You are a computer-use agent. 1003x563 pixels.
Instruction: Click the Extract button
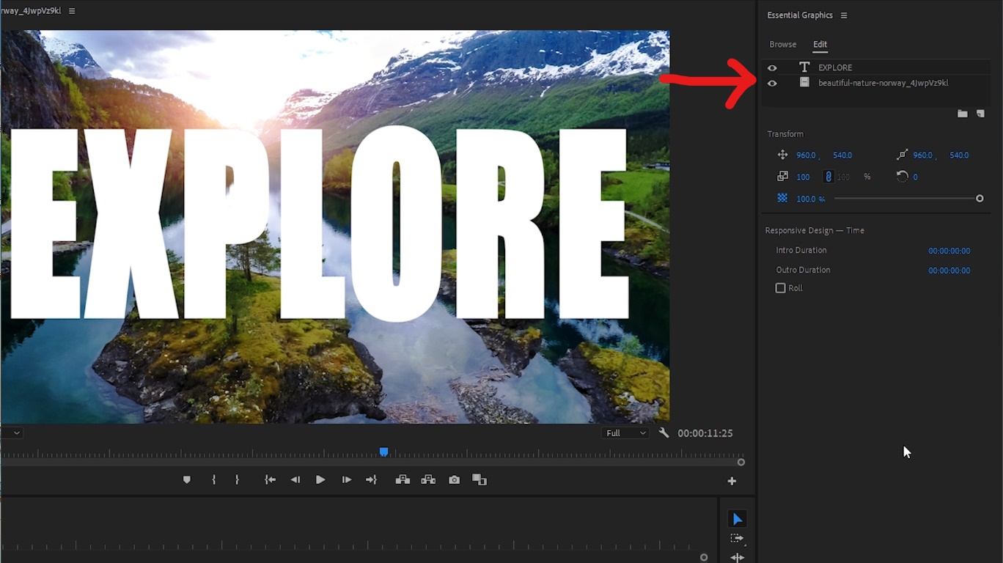coord(429,480)
